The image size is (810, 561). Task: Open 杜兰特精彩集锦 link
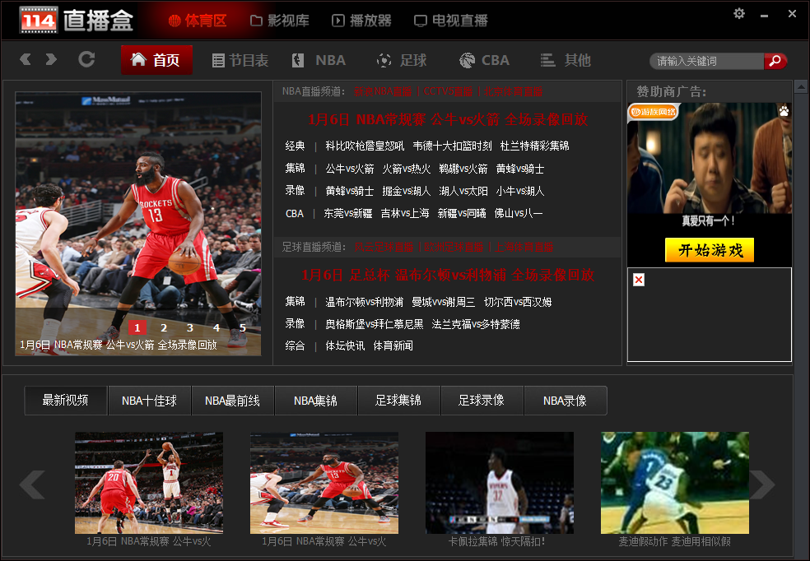click(535, 146)
